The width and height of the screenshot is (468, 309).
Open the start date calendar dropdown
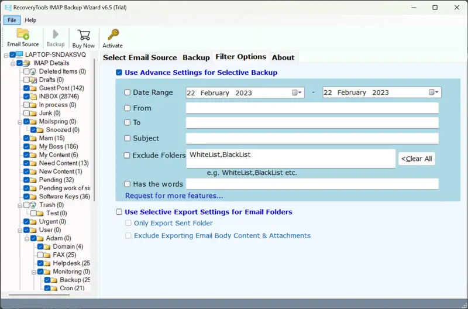pos(297,92)
